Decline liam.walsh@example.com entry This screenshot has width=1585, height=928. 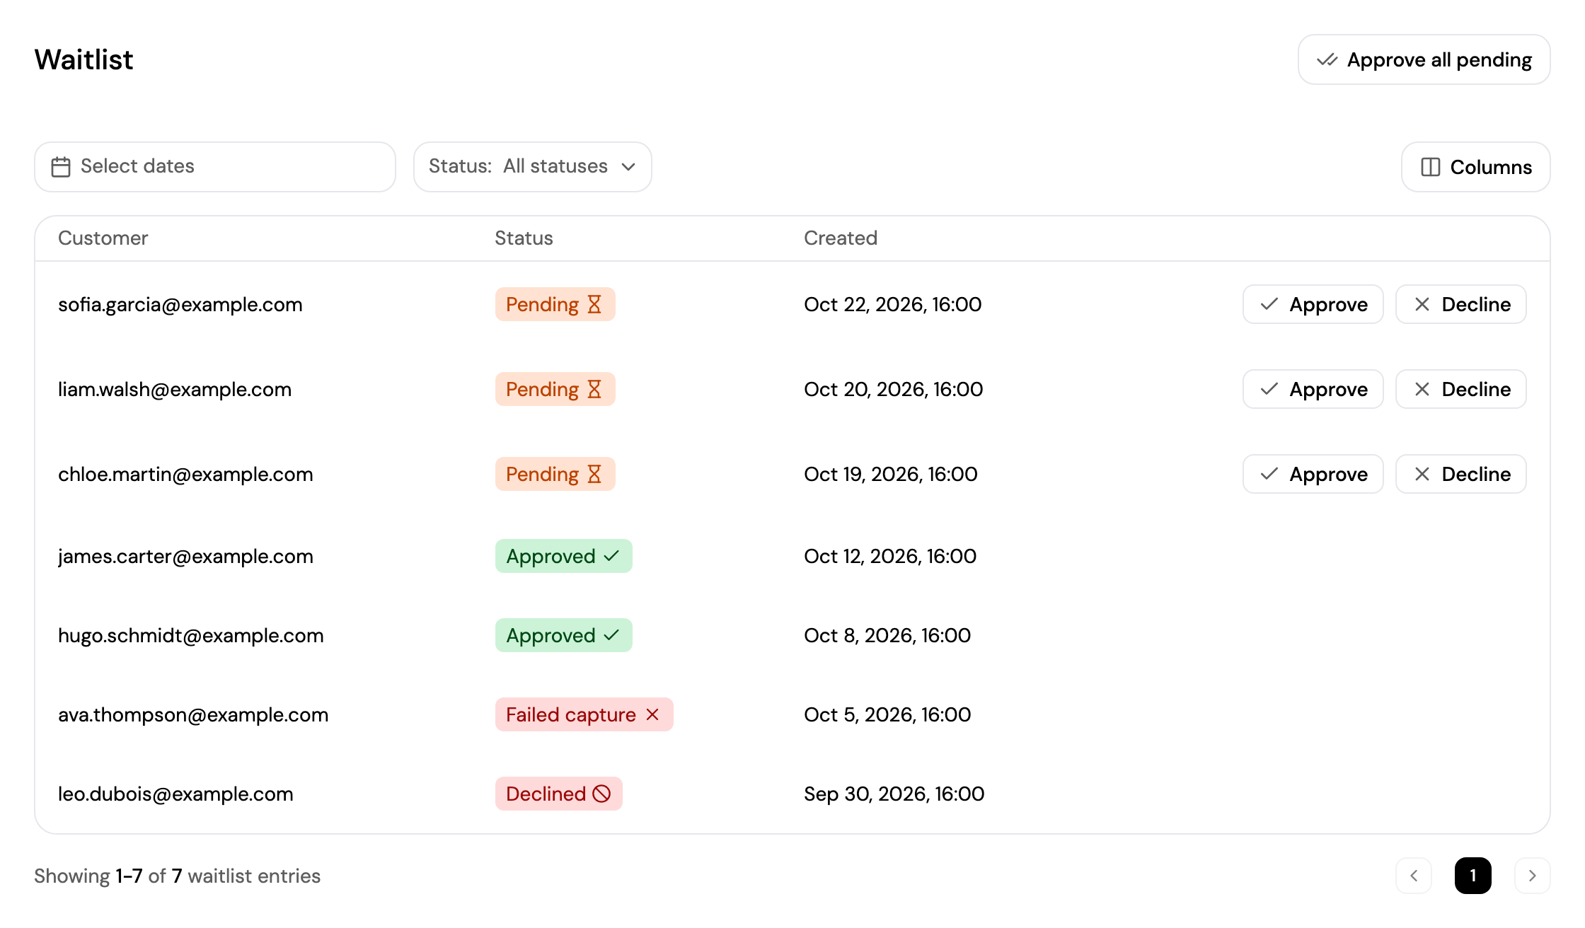click(1460, 389)
